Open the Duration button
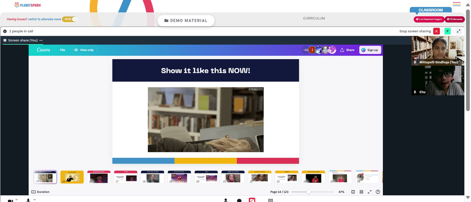471x202 pixels. (40, 192)
